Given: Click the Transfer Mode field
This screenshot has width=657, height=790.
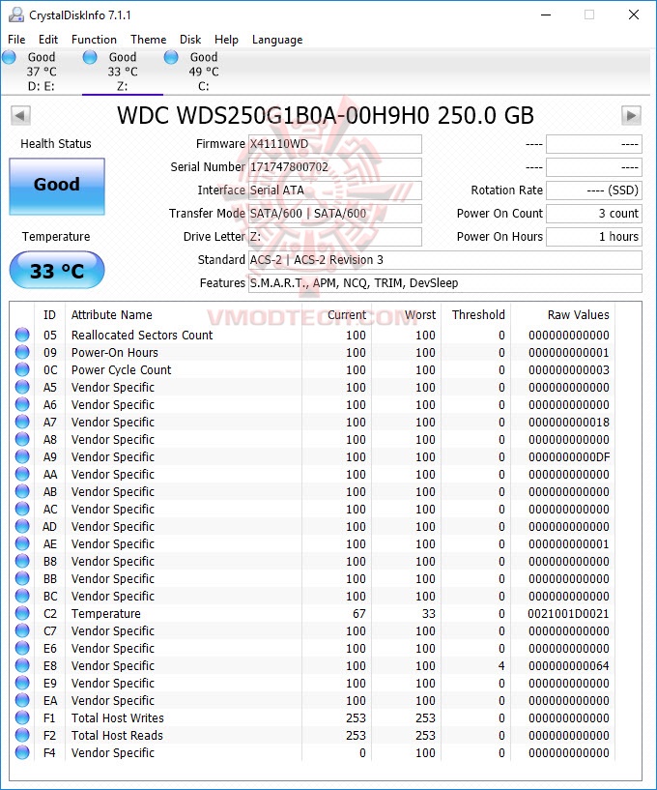Looking at the screenshot, I should click(x=335, y=214).
